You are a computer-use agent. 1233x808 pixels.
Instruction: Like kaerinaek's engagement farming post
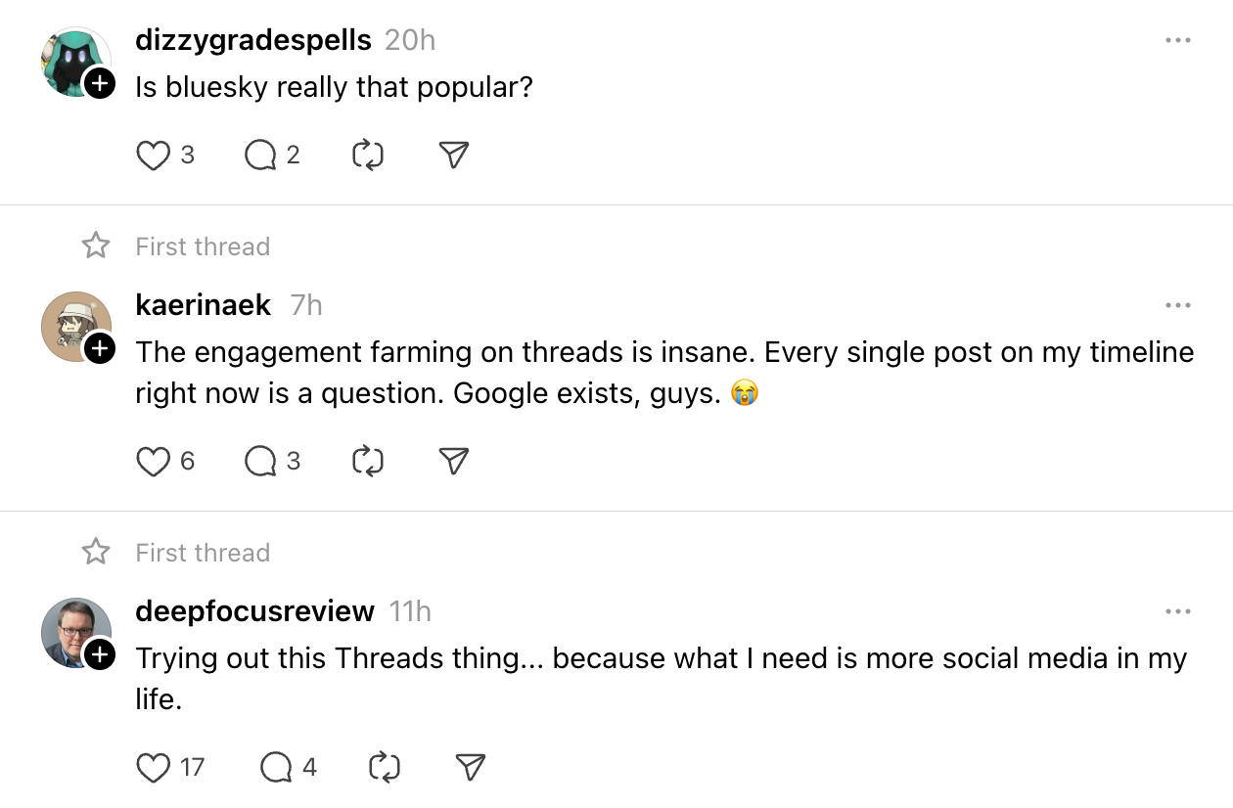coord(153,462)
